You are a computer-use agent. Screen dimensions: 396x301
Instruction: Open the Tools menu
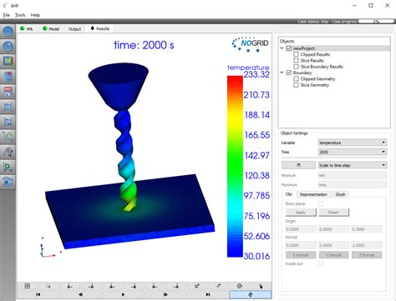coord(20,15)
